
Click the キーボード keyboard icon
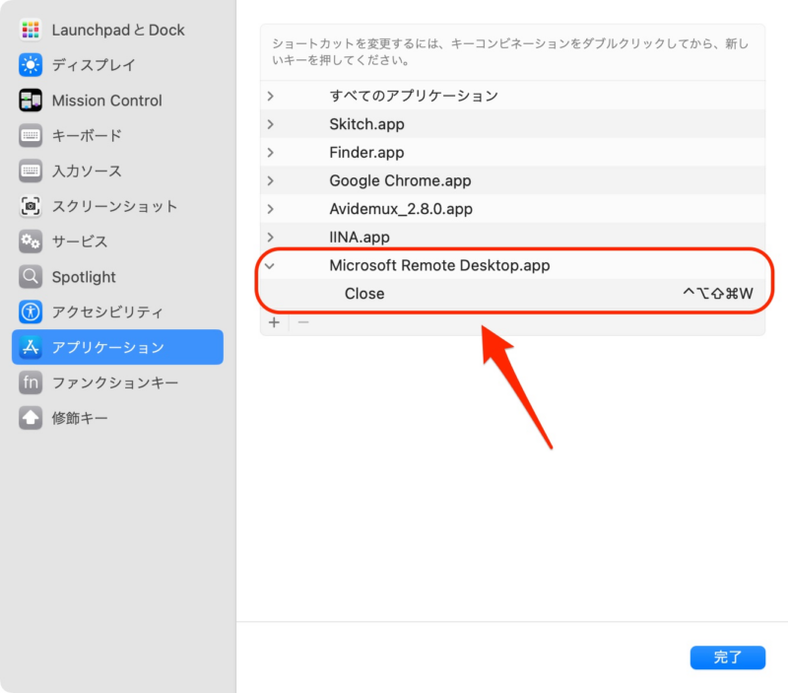point(31,136)
